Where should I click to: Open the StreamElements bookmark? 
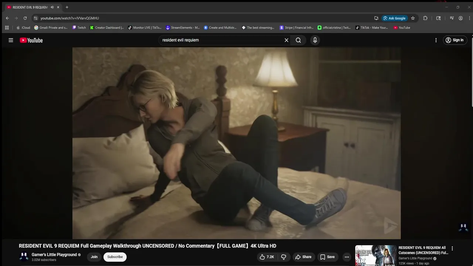click(183, 28)
